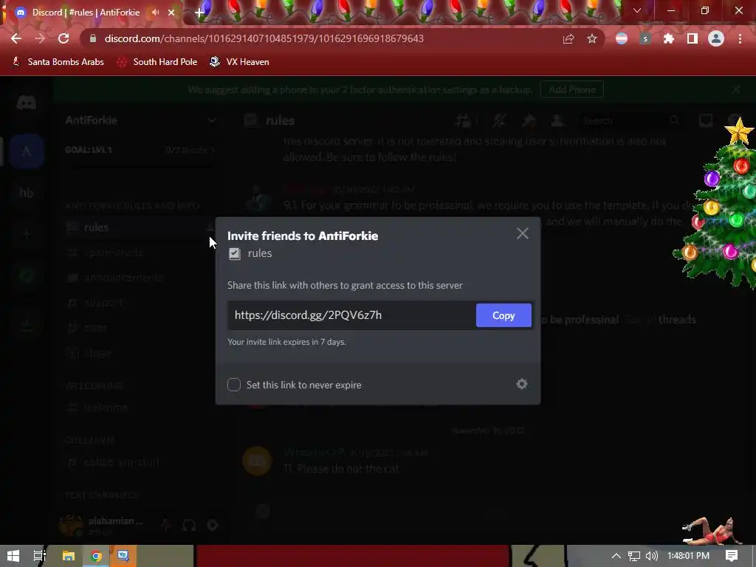This screenshot has height=567, width=756.
Task: Open a new browser tab
Action: click(199, 13)
